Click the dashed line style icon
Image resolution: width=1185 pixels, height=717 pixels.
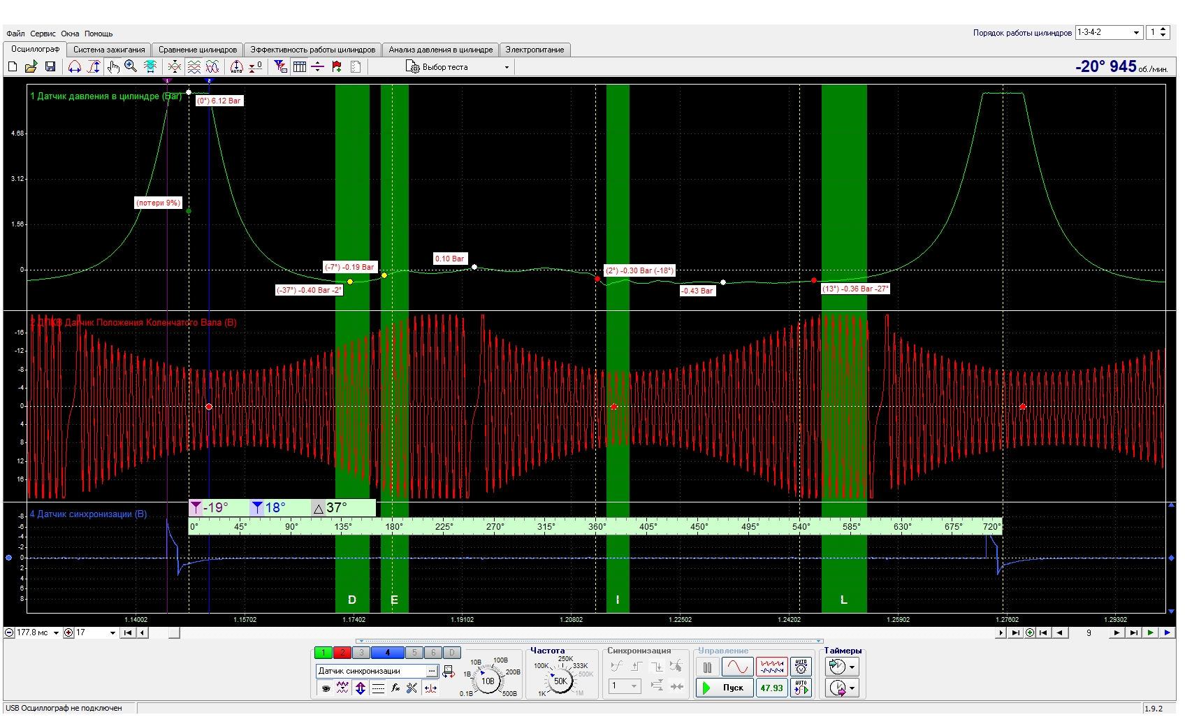pyautogui.click(x=378, y=688)
